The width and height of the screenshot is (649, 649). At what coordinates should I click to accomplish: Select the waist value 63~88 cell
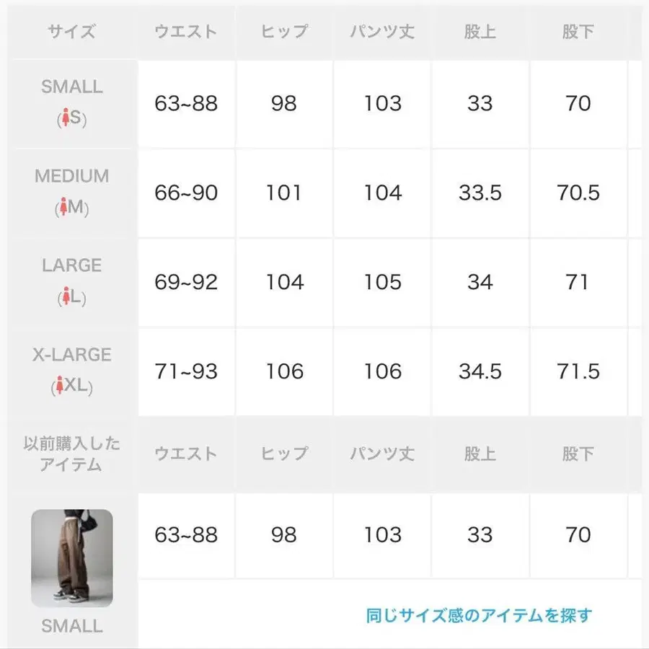pyautogui.click(x=186, y=103)
